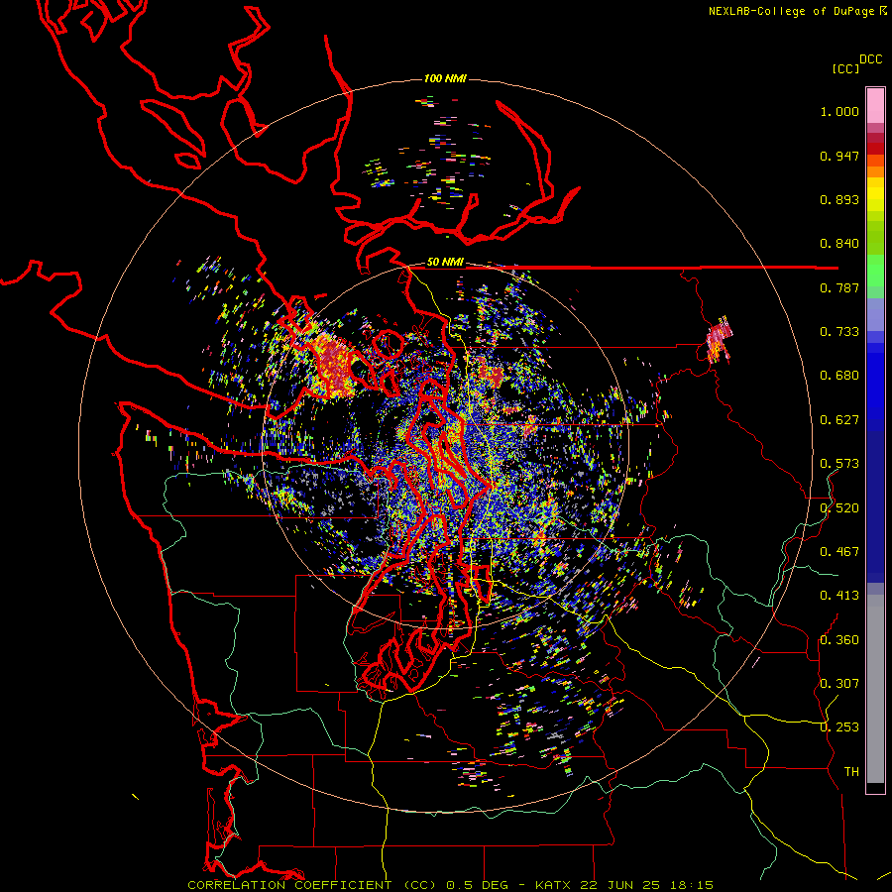Click the 100 NMI range ring label
892x892 pixels.
[445, 78]
